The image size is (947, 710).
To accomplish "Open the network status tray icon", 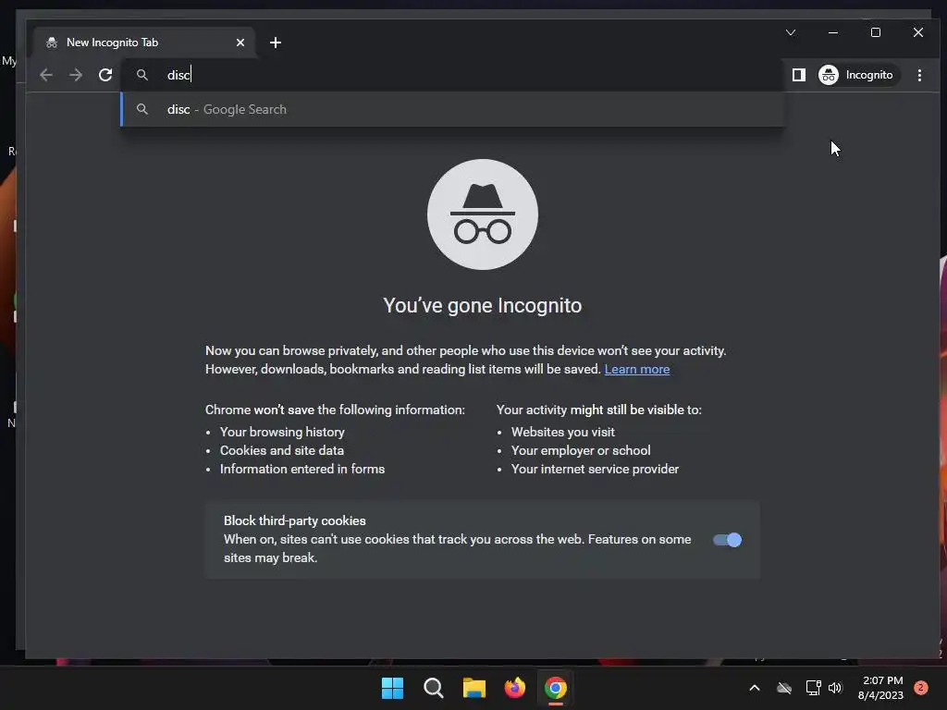I will (x=813, y=688).
